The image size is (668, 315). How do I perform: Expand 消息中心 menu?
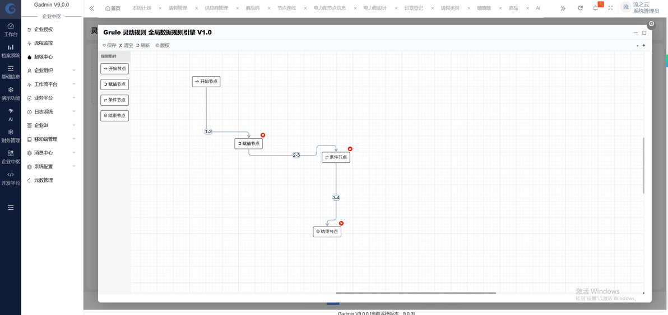[x=52, y=153]
